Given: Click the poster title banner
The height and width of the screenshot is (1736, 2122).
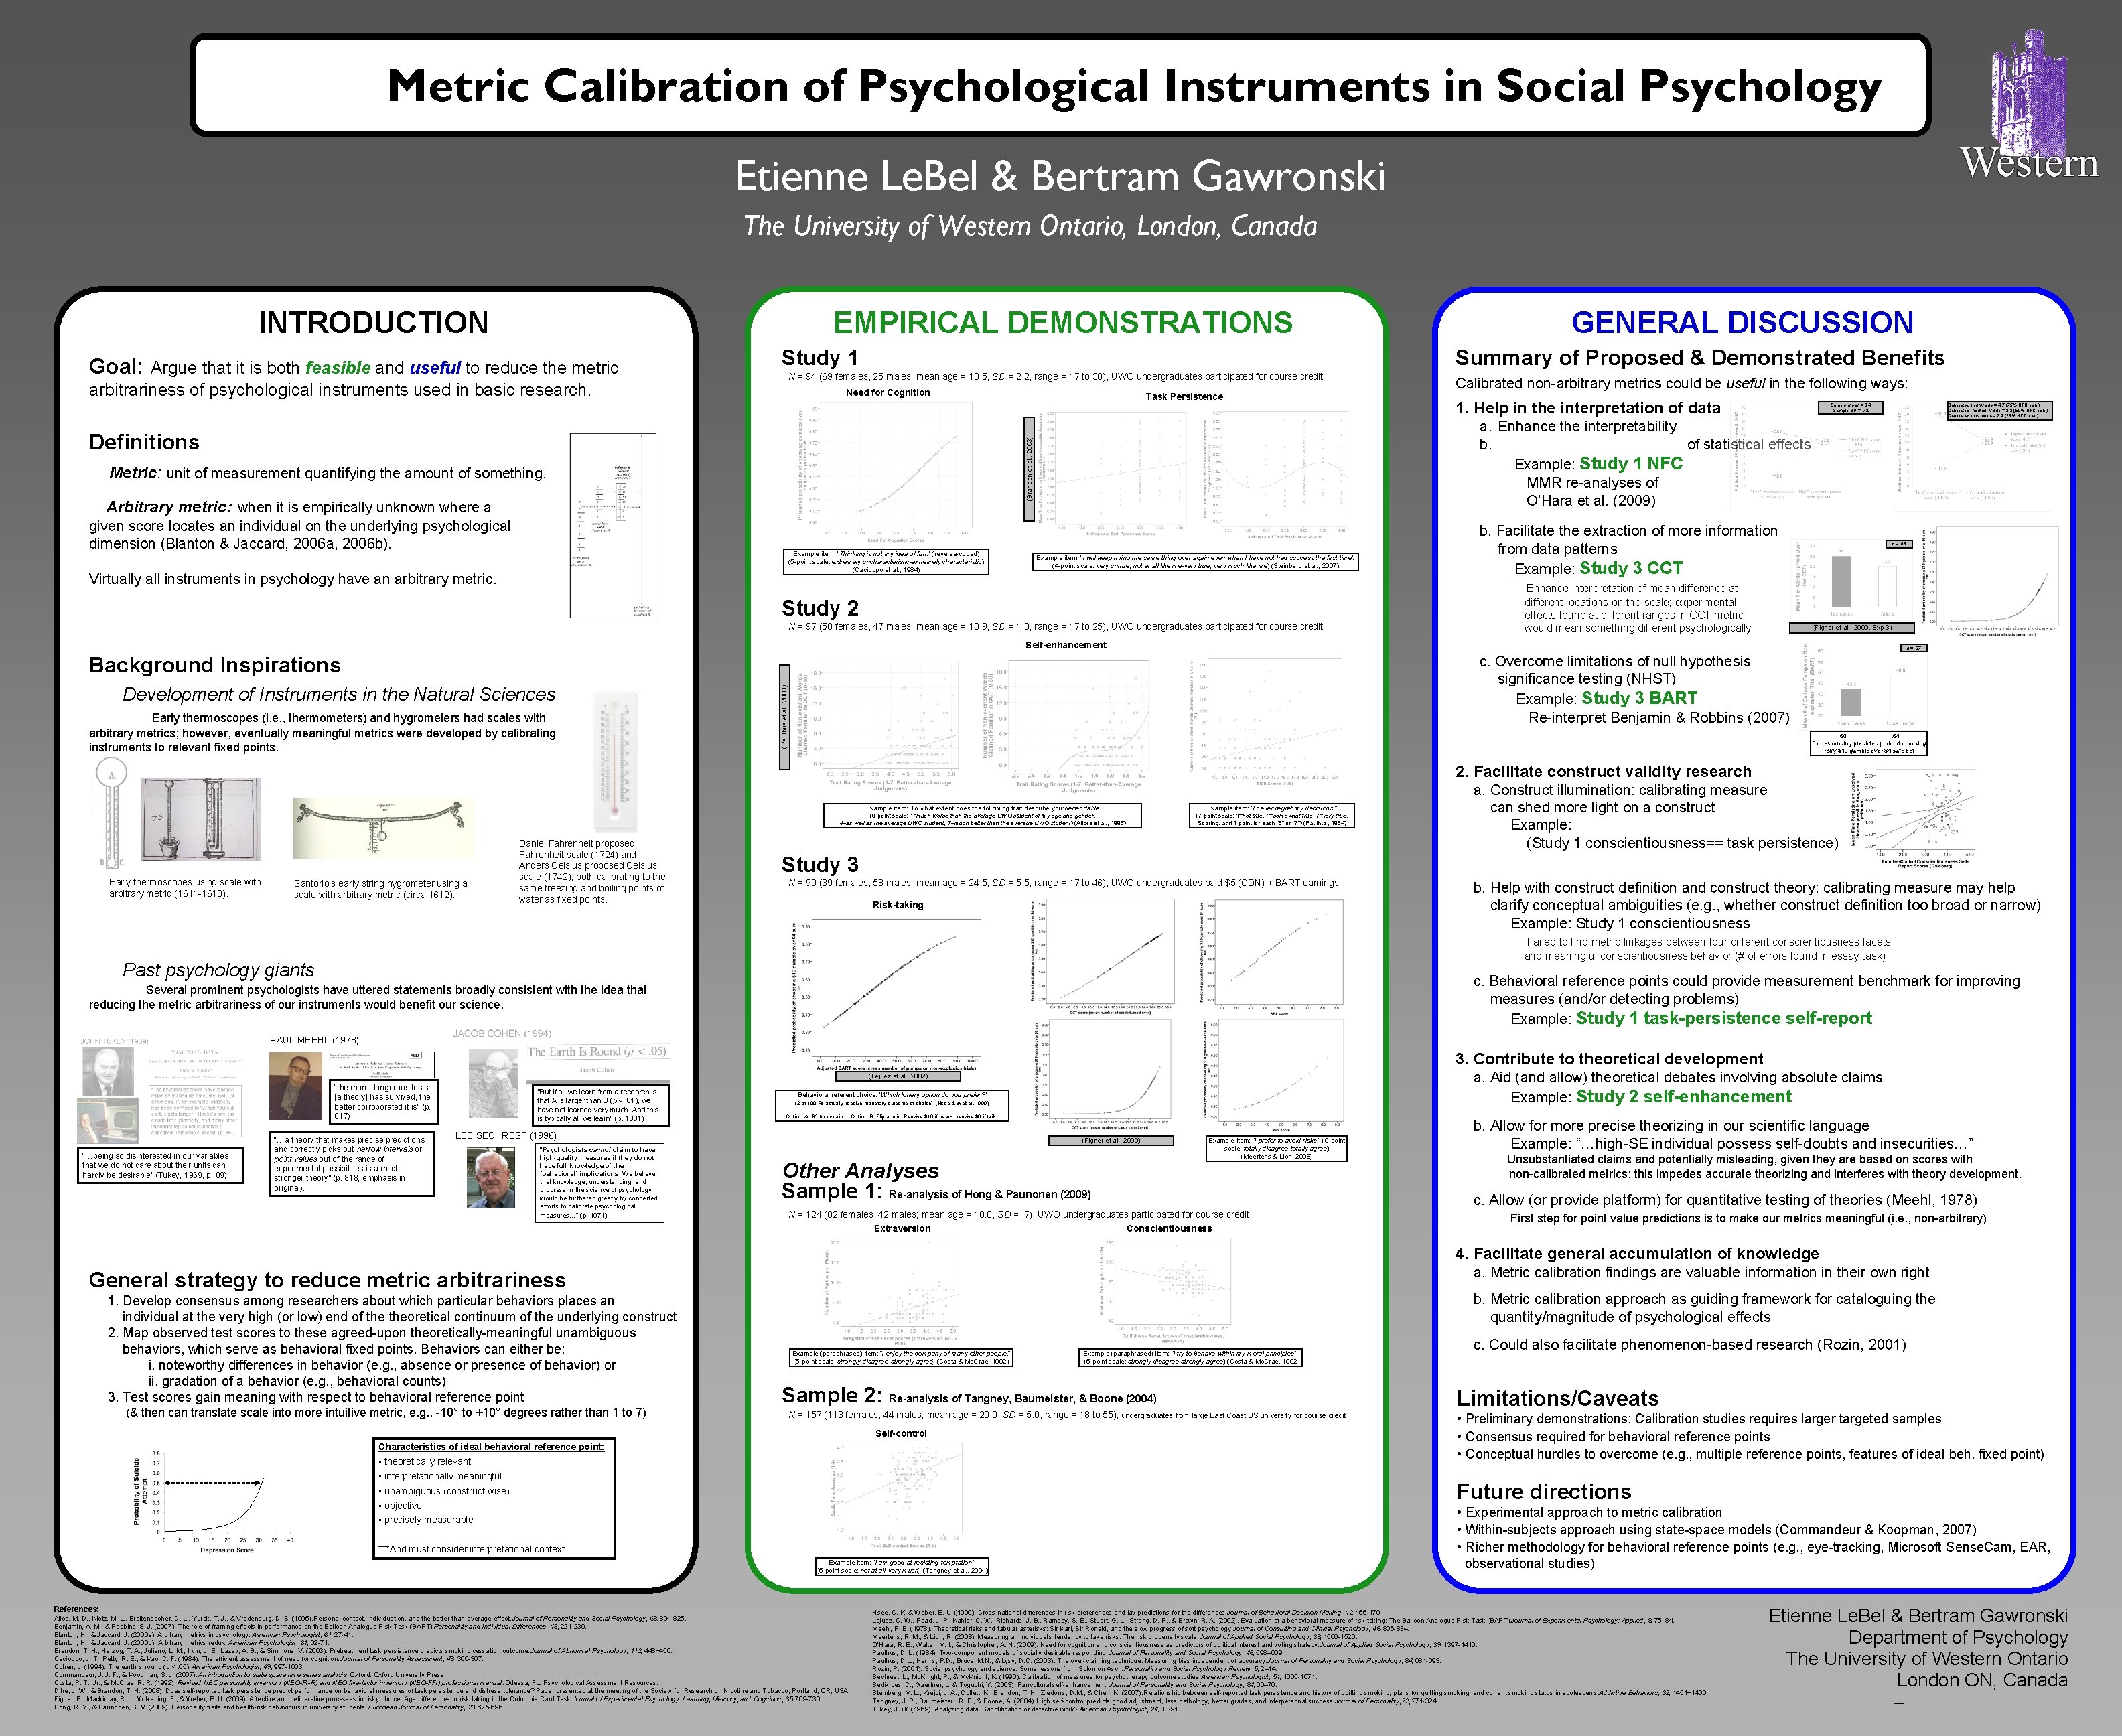Looking at the screenshot, I should (1060, 86).
